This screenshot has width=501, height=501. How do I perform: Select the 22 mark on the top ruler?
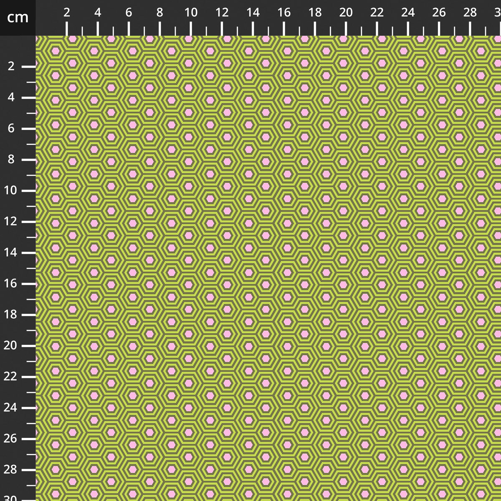pos(377,13)
